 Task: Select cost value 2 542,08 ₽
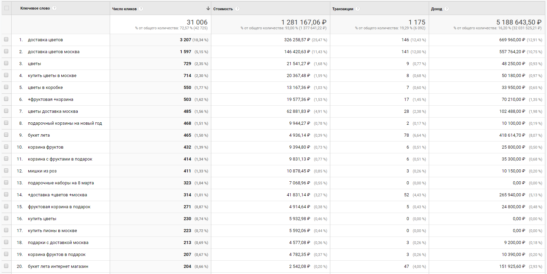point(300,267)
